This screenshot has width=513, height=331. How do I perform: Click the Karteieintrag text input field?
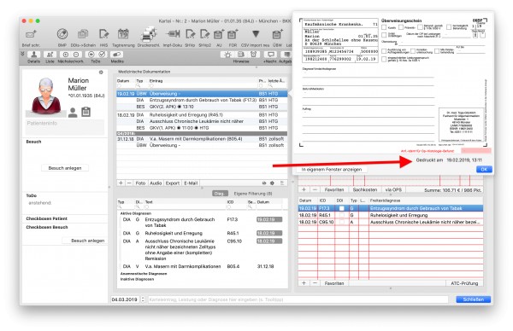coord(298,299)
